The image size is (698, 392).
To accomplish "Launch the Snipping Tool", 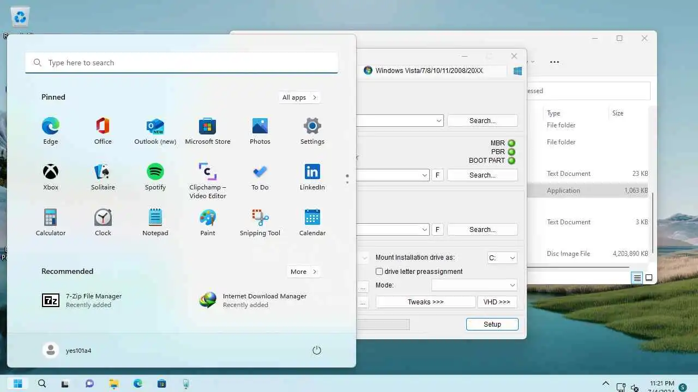I will click(260, 223).
